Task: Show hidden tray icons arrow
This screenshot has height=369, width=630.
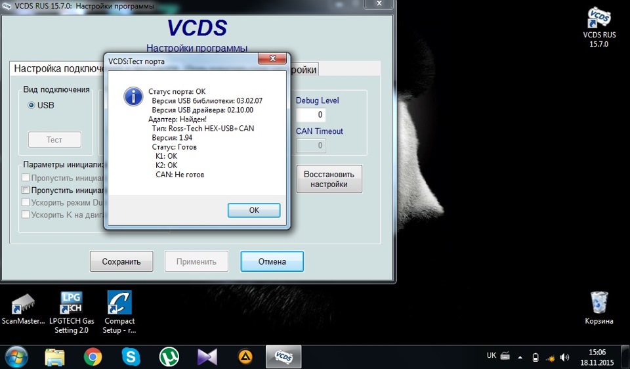Action: click(520, 357)
